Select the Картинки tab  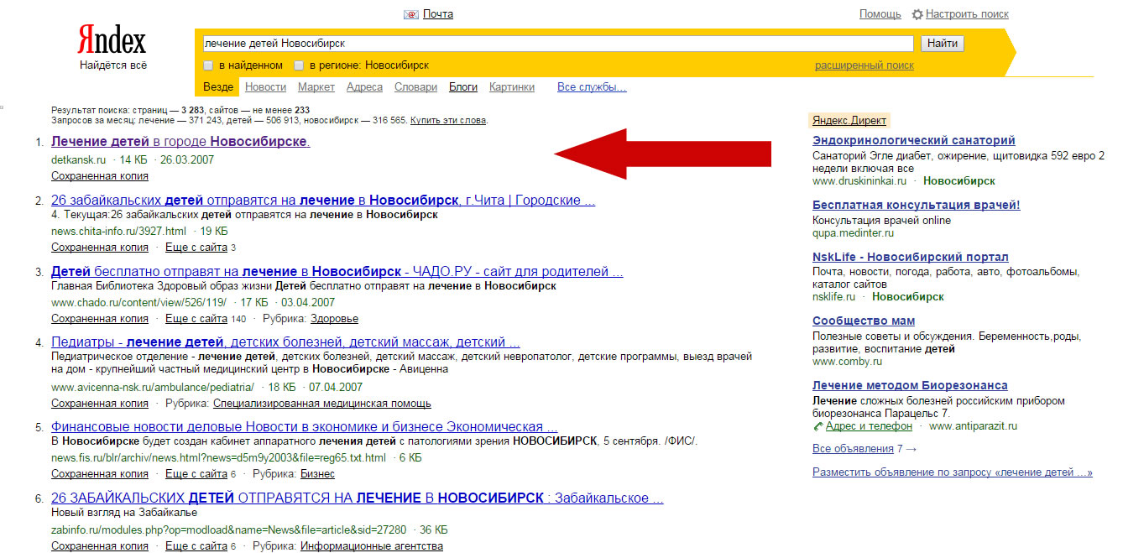[x=512, y=87]
